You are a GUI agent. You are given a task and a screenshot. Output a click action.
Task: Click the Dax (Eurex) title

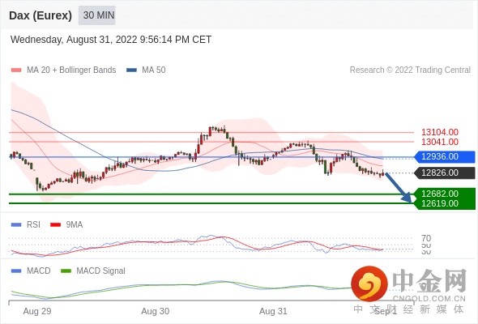(x=41, y=15)
